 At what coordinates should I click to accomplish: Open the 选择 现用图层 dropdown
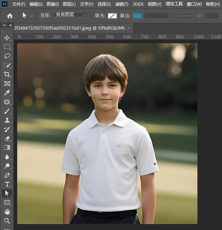(70, 15)
